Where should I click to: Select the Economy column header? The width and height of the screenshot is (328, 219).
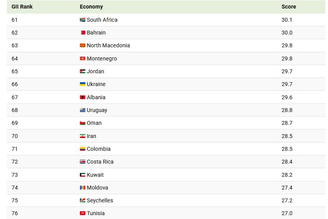(91, 7)
